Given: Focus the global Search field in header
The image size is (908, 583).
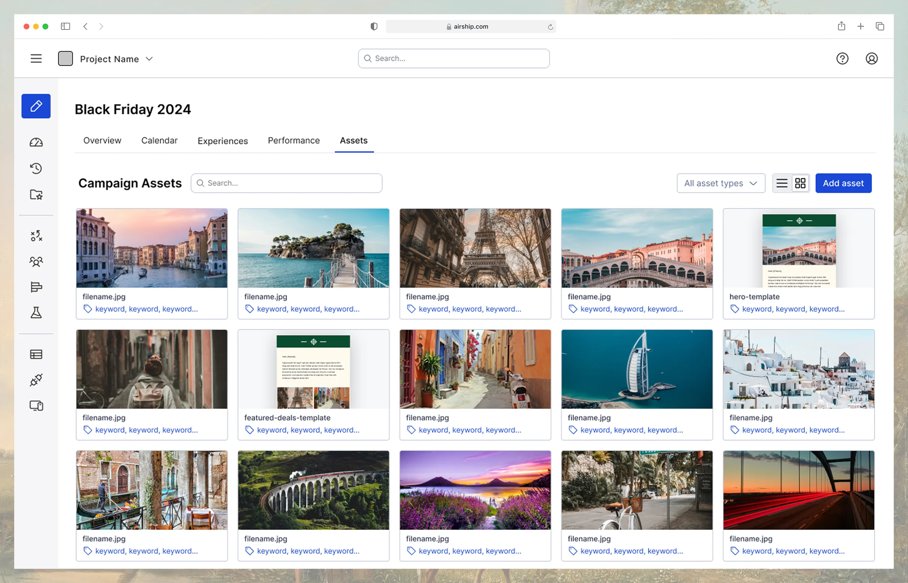Looking at the screenshot, I should [454, 58].
